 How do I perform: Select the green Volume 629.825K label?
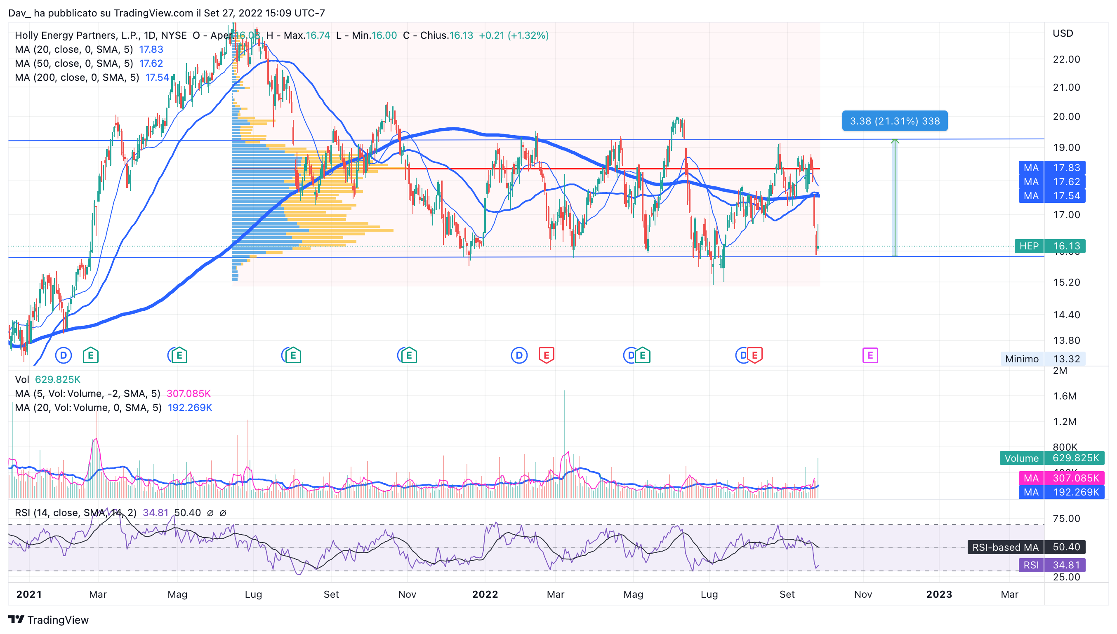point(1052,458)
